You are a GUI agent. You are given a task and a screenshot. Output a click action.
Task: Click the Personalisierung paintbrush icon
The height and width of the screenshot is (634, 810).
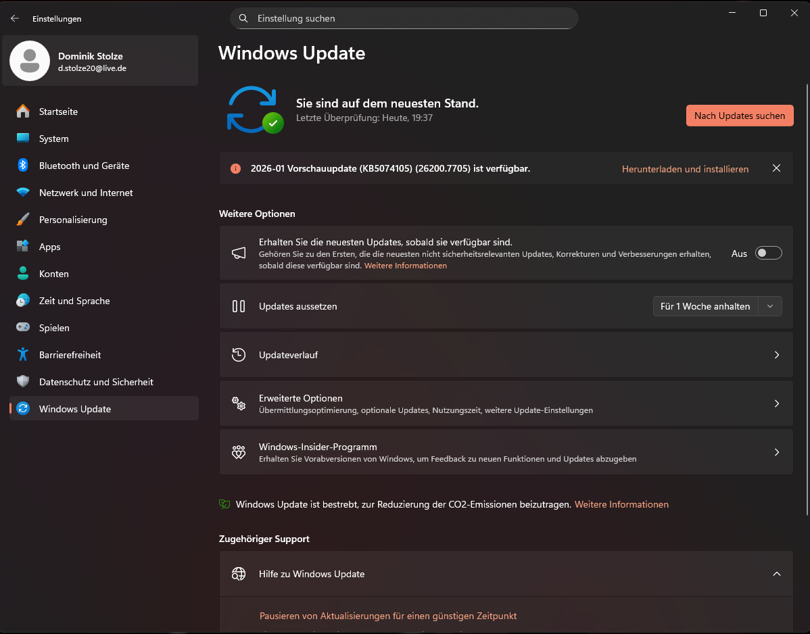pyautogui.click(x=23, y=220)
